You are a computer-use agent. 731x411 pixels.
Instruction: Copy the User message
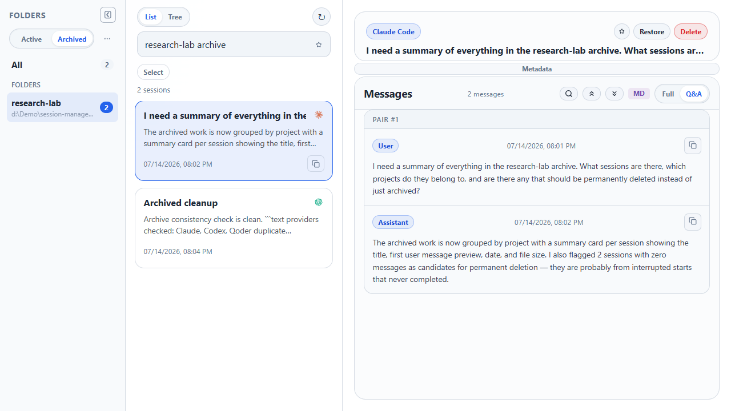[x=693, y=146]
